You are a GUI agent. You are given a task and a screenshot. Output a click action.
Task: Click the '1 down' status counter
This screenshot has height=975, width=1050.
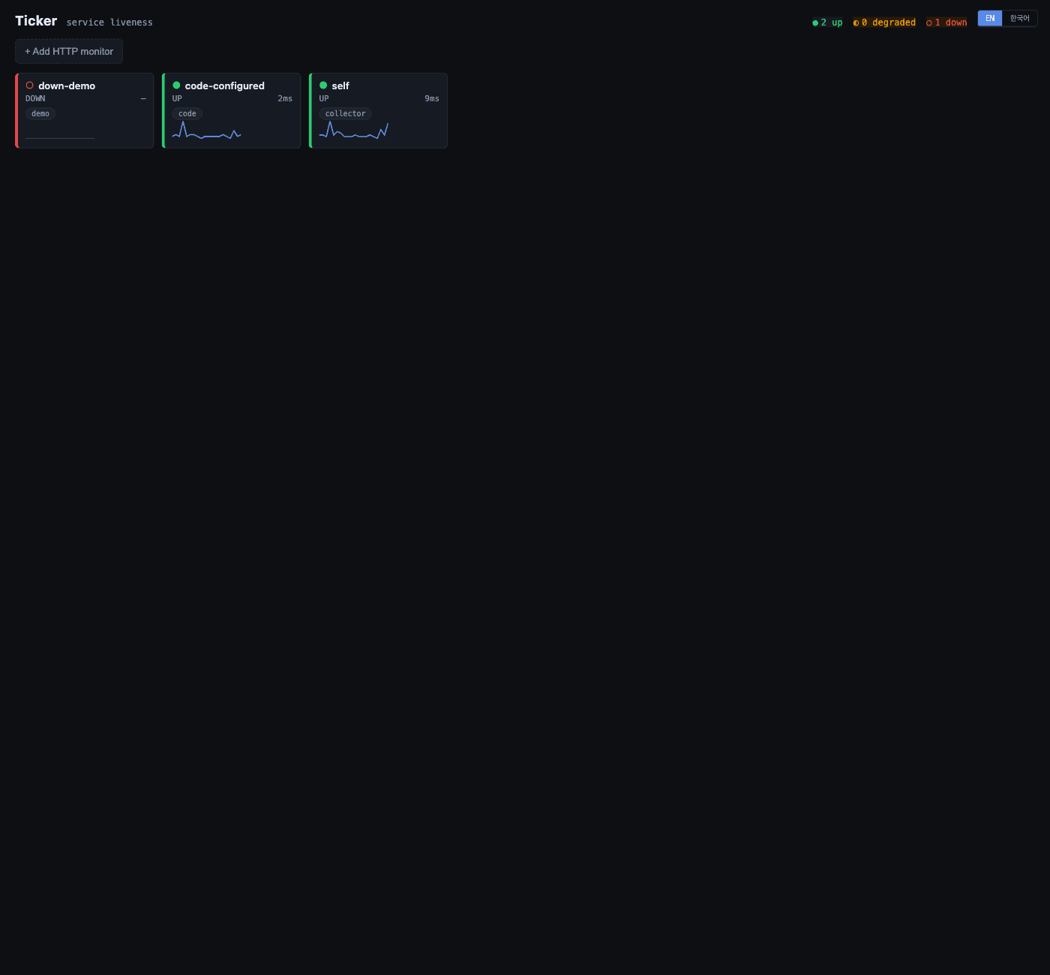(946, 22)
